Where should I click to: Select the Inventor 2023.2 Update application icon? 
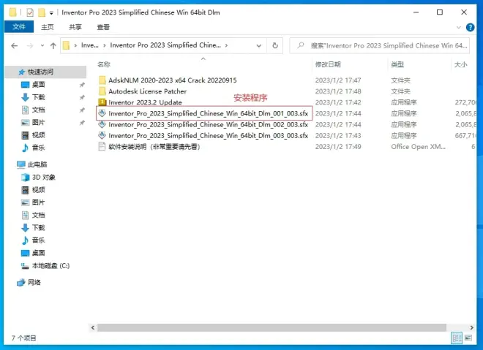pyautogui.click(x=102, y=102)
